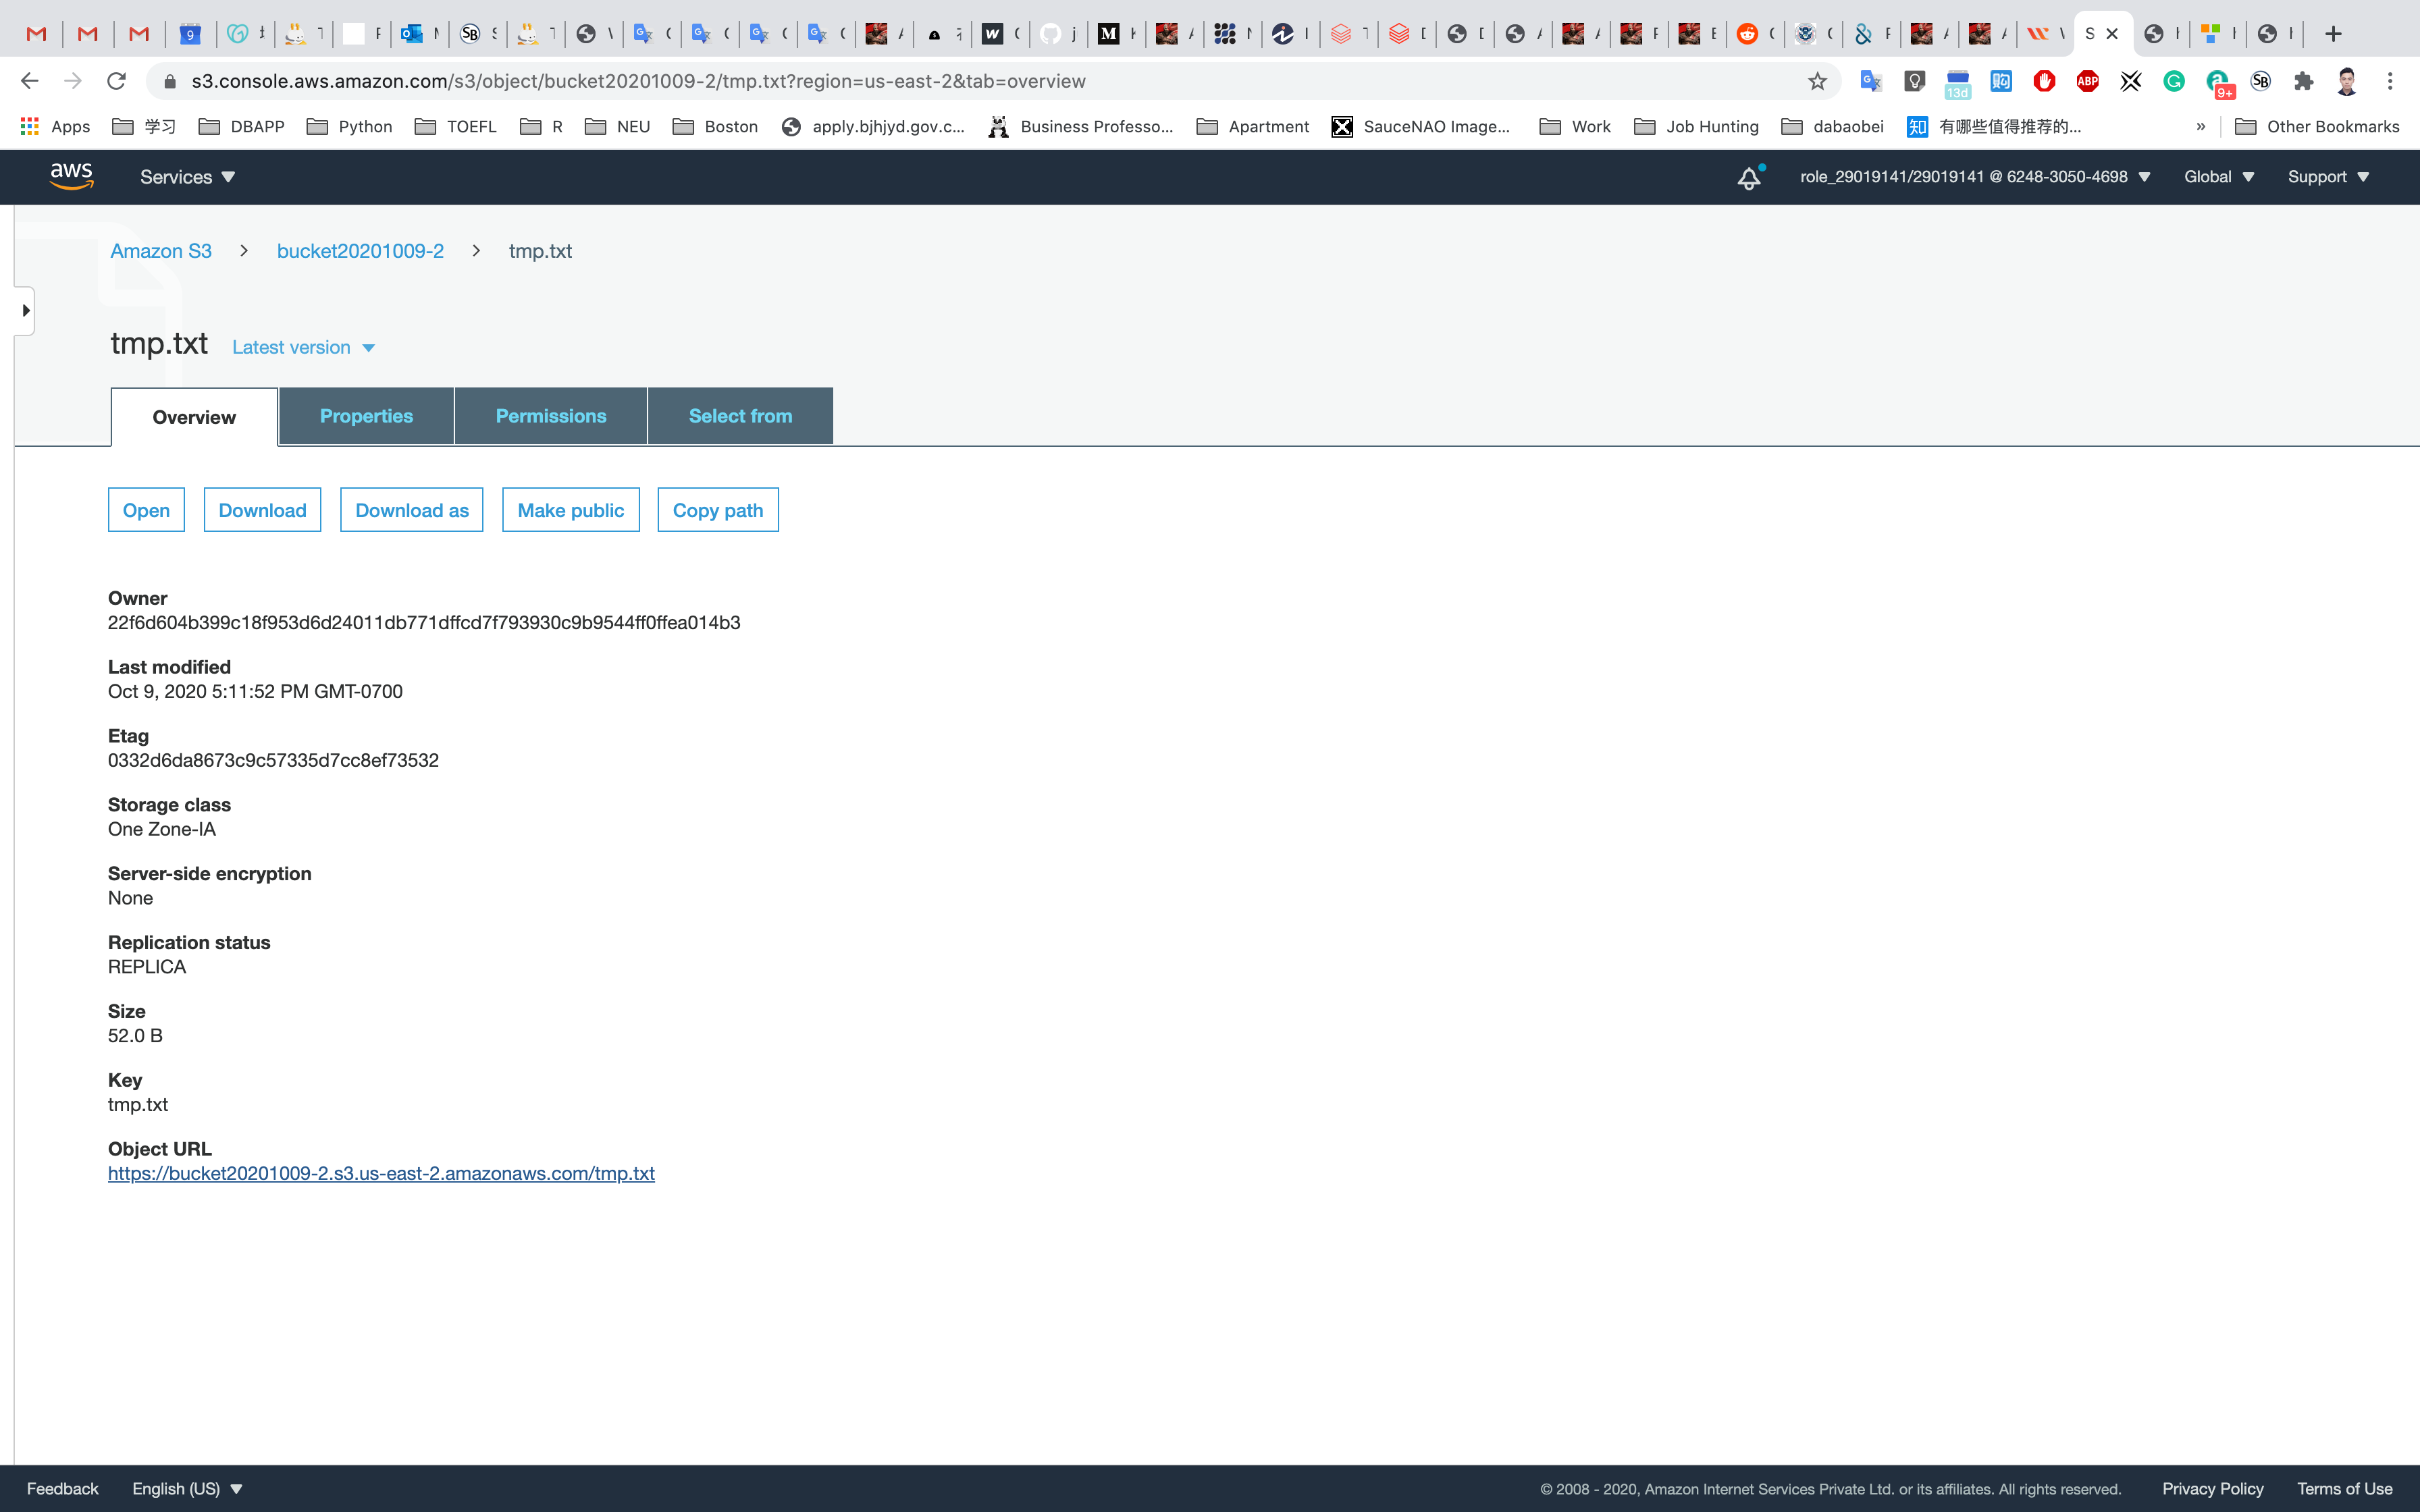Open the notifications bell icon

[x=1748, y=178]
